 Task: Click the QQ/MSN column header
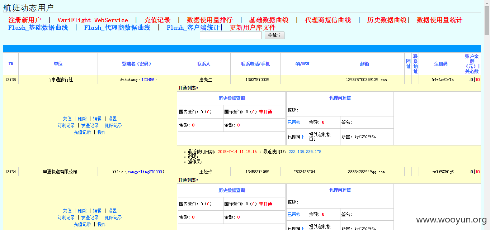pos(302,64)
